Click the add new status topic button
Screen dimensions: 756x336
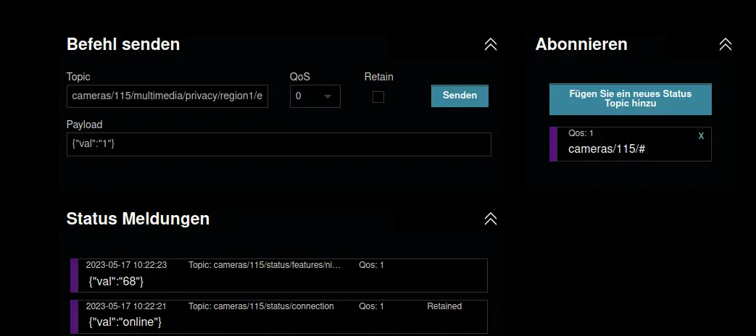pos(630,99)
